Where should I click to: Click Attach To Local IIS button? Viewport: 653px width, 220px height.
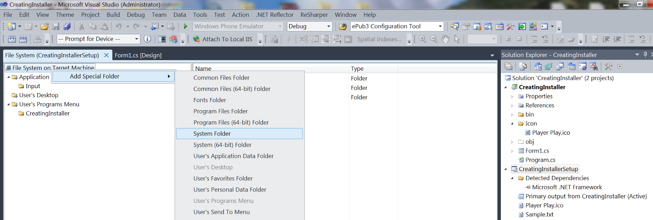(x=223, y=39)
